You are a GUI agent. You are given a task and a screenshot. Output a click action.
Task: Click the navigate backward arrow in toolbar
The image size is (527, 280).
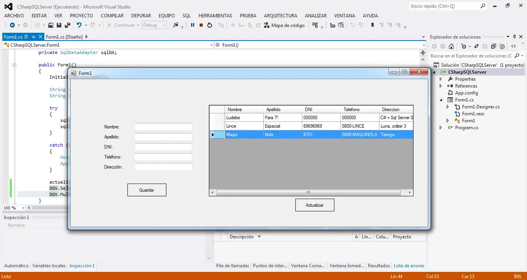pos(12,25)
